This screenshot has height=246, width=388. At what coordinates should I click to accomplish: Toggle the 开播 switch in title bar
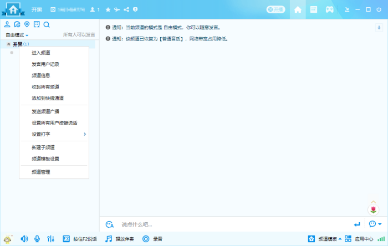[275, 9]
